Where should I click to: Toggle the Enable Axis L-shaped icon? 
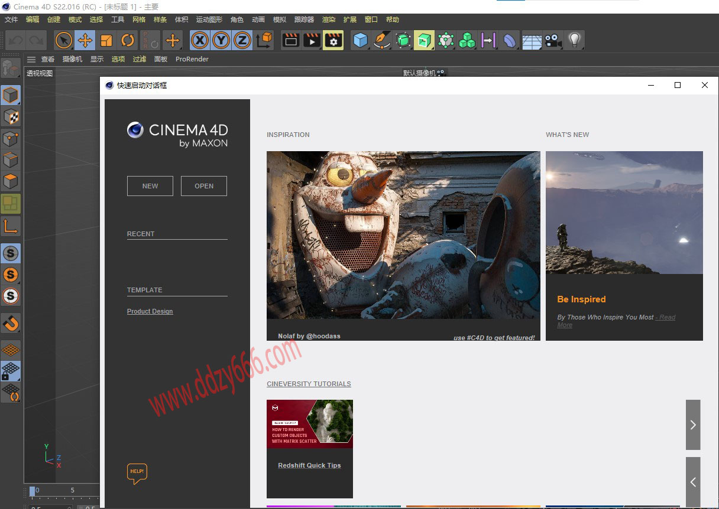coord(11,226)
